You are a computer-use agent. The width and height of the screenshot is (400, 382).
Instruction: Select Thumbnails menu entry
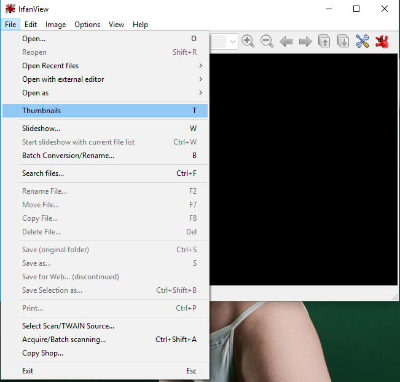(x=105, y=111)
